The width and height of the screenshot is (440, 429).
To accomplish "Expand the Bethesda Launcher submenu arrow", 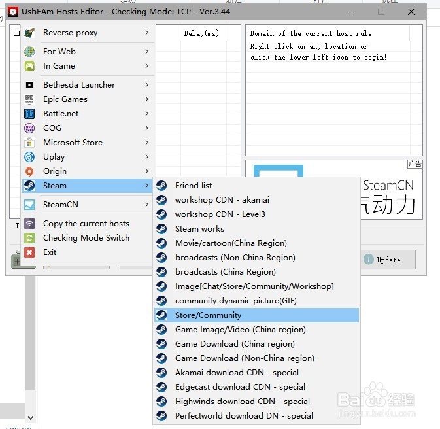I will pyautogui.click(x=146, y=85).
